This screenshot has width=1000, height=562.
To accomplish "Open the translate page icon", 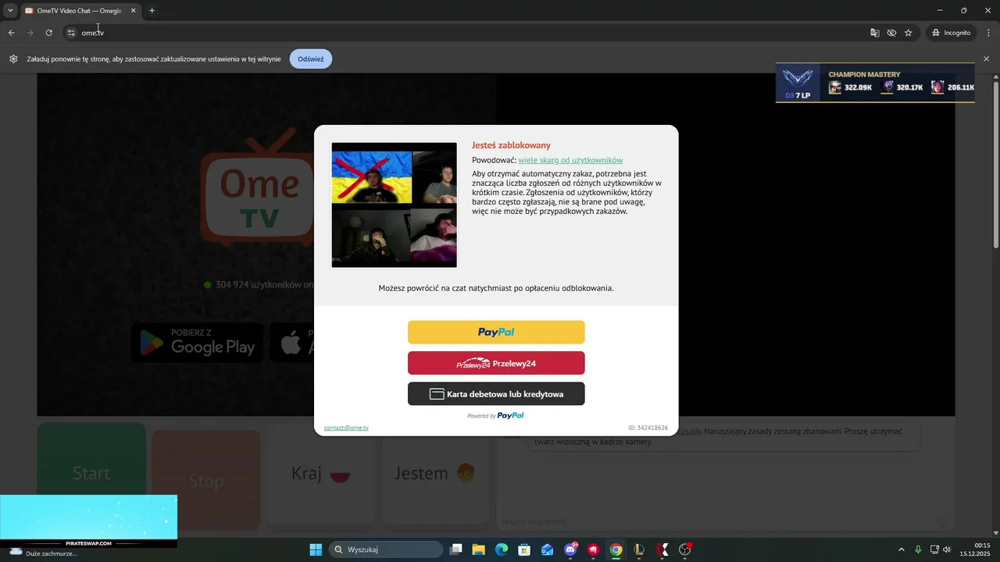I will [875, 33].
